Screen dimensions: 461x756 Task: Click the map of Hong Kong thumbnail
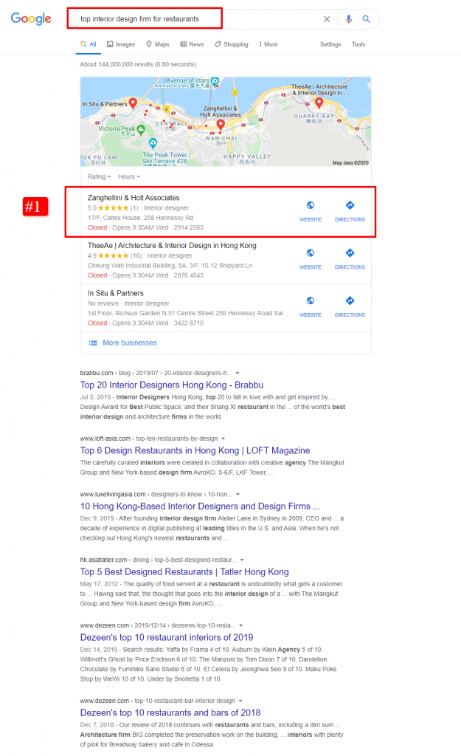[x=226, y=122]
